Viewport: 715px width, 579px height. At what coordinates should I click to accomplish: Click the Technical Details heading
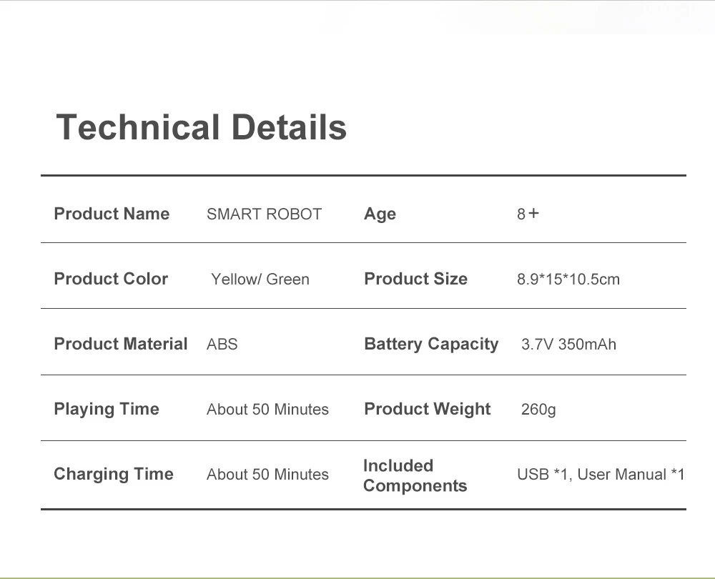pyautogui.click(x=201, y=127)
